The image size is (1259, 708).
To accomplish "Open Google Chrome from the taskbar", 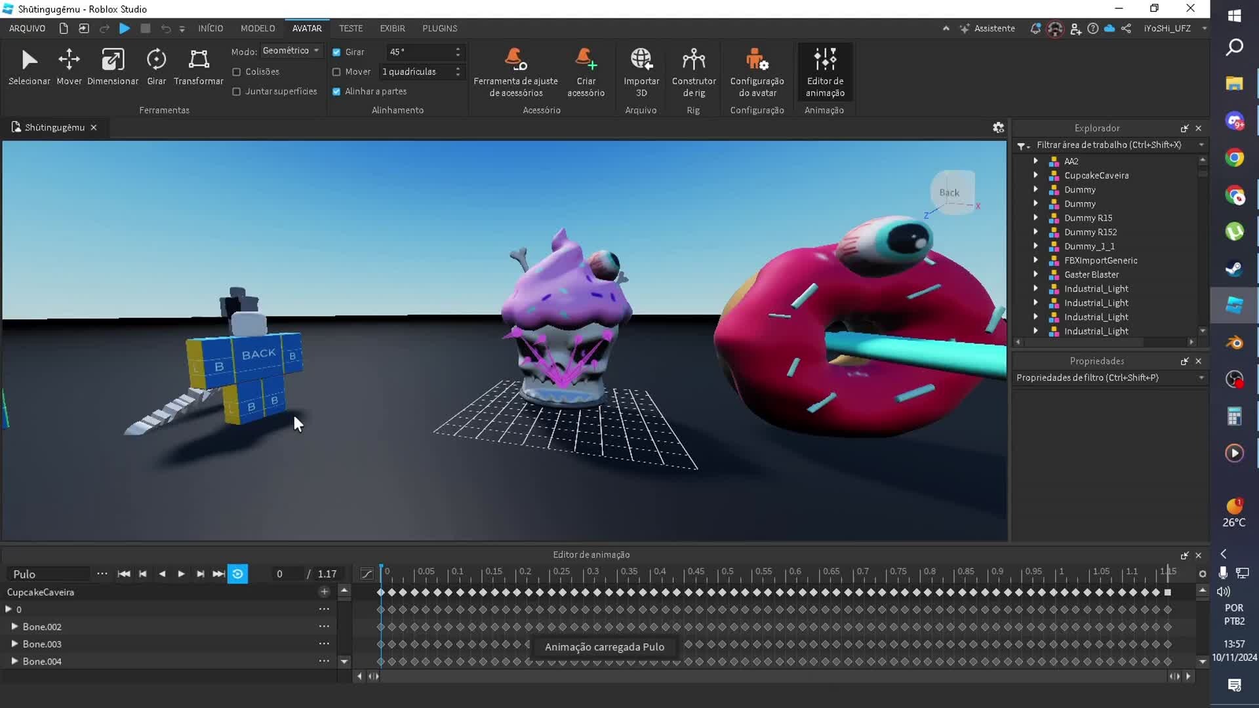I will pyautogui.click(x=1235, y=157).
